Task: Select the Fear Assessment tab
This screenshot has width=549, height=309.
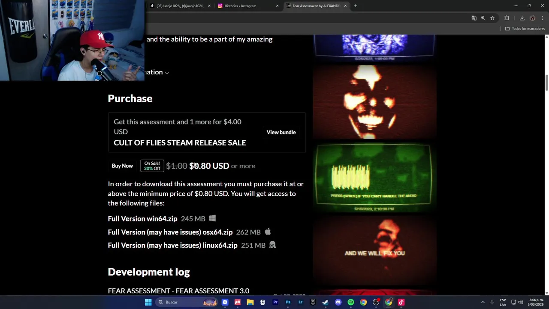Action: pyautogui.click(x=316, y=6)
